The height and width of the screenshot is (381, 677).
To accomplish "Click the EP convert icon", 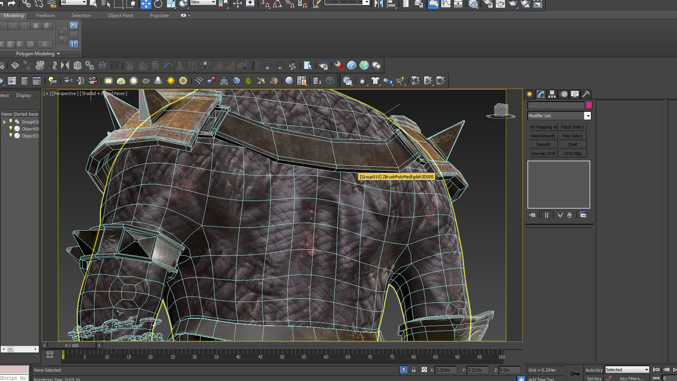I will [x=115, y=66].
